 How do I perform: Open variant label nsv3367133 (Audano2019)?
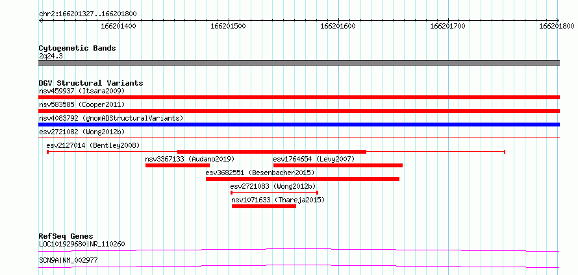(190, 159)
